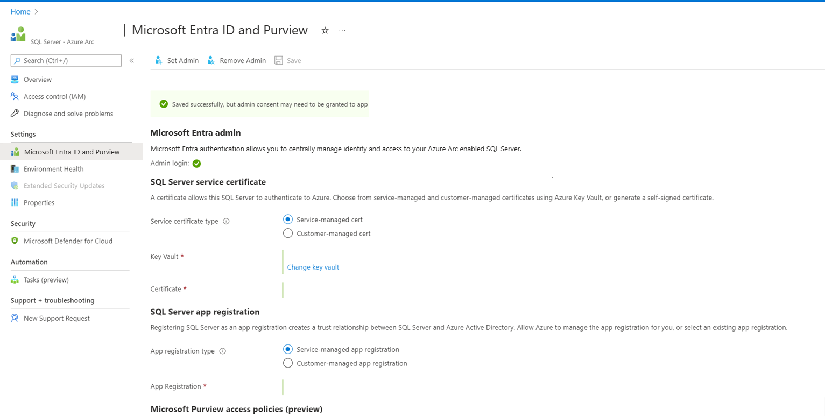825x416 pixels.
Task: Select the Customer-managed cert option
Action: click(x=288, y=233)
